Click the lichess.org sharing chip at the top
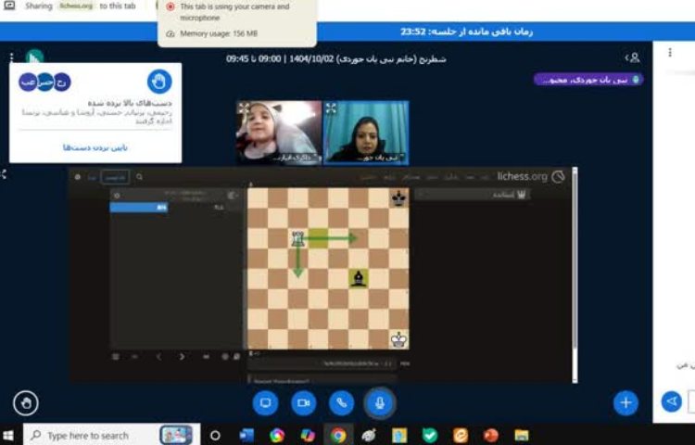The height and width of the screenshot is (445, 695). pyautogui.click(x=77, y=6)
